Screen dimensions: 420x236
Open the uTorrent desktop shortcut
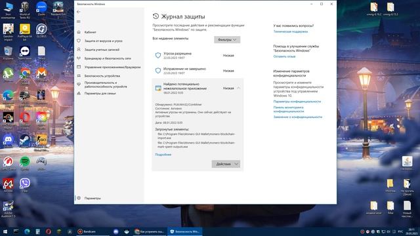[9, 75]
